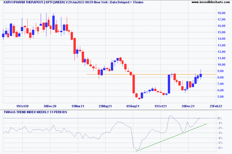Select the Twiggs Trend Index Weekly 13 Periods title
Viewport: 232px width, 154px height.
coord(35,112)
